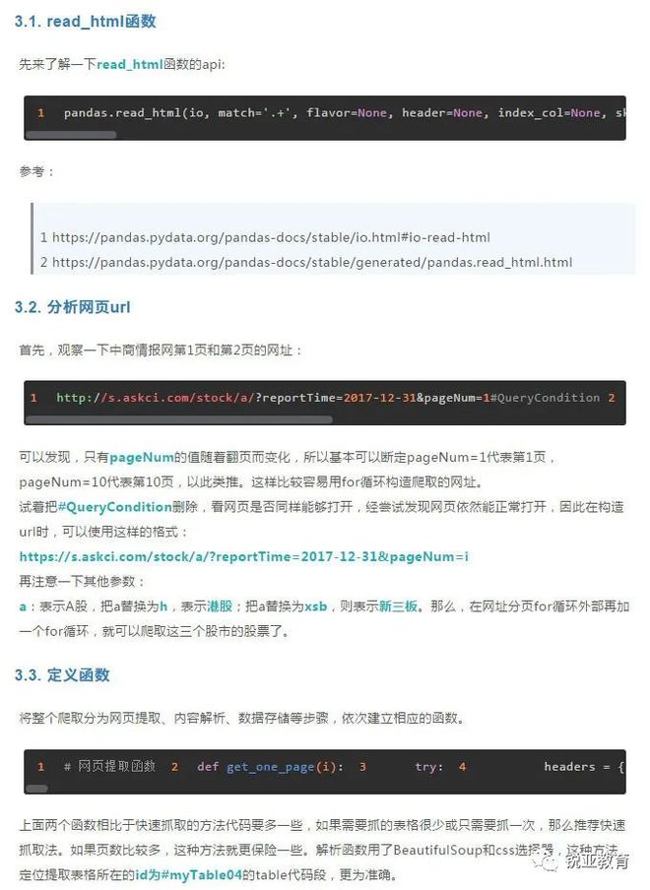Click the scrollbar under the askci URL code block
Image resolution: width=650 pixels, height=890 pixels.
(x=179, y=419)
